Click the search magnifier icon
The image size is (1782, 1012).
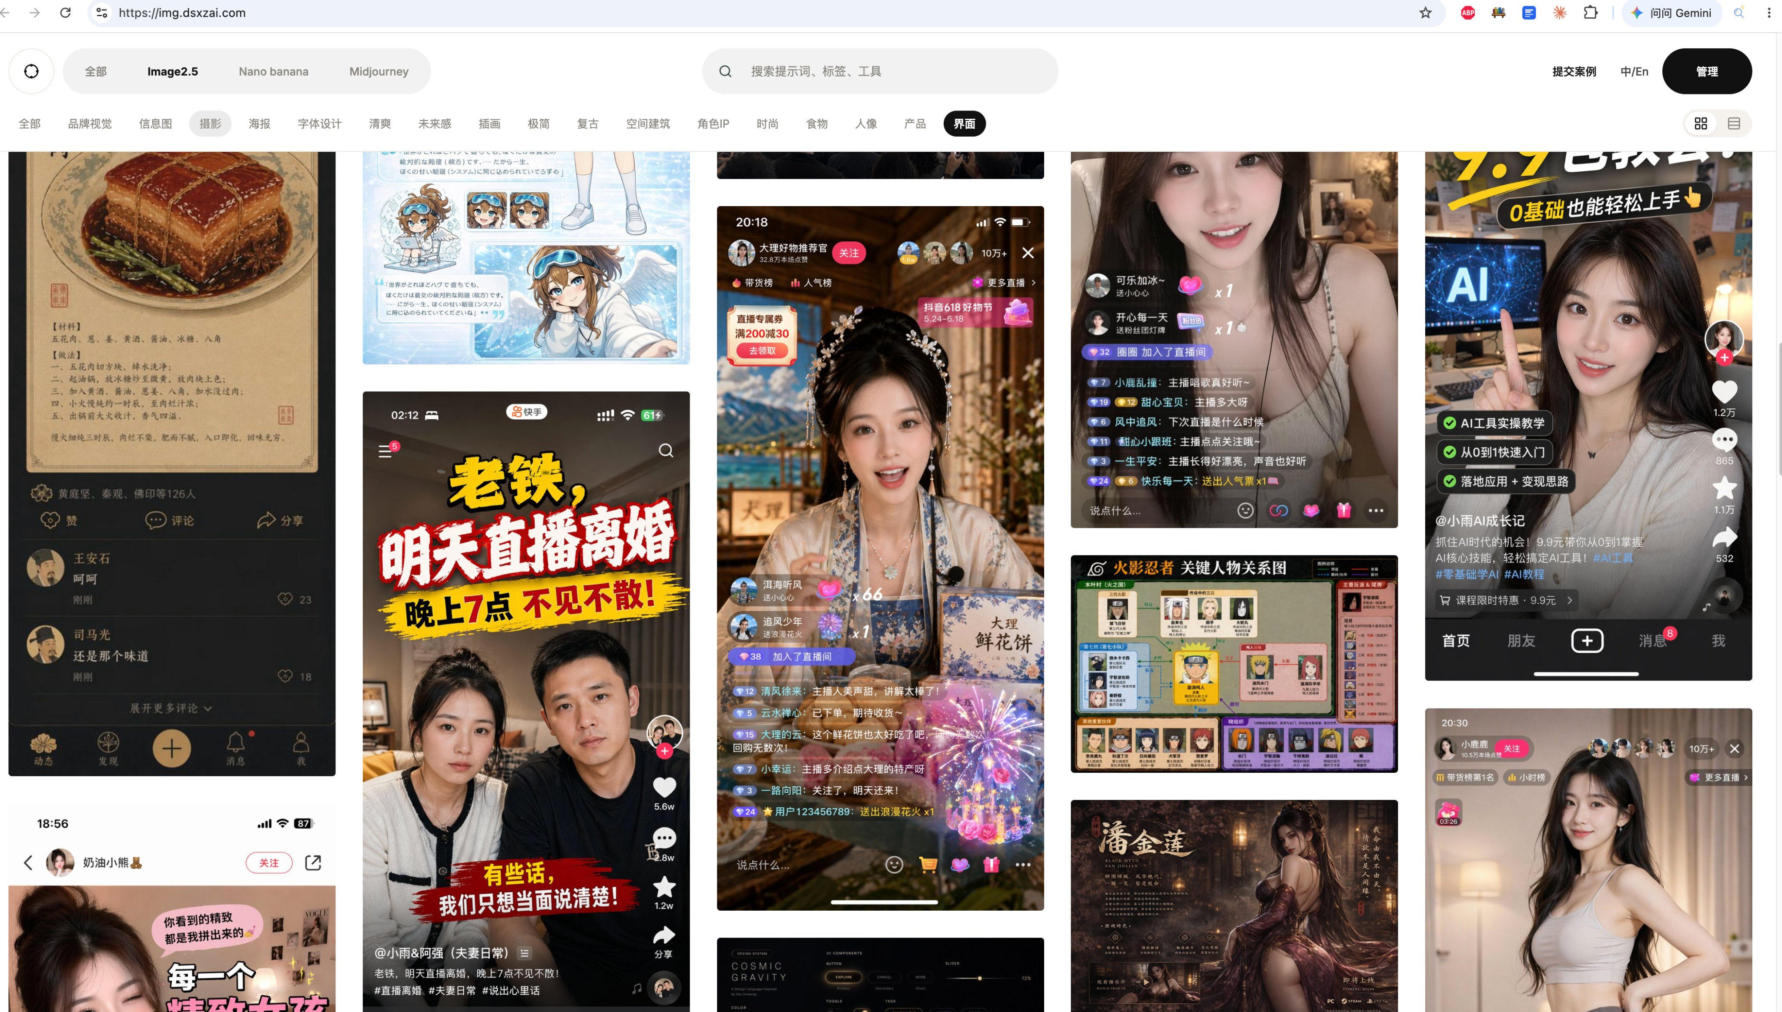click(725, 71)
